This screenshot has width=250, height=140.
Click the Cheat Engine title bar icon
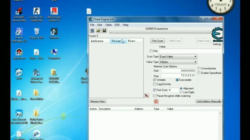(91, 19)
